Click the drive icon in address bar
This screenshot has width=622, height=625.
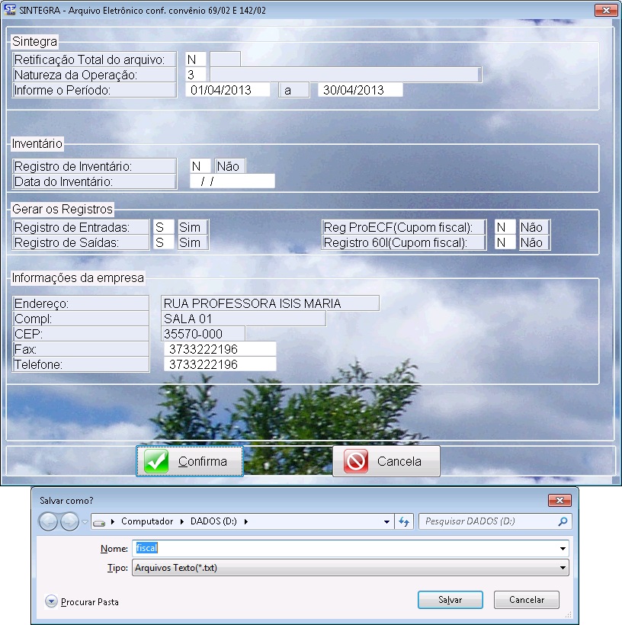[x=98, y=521]
